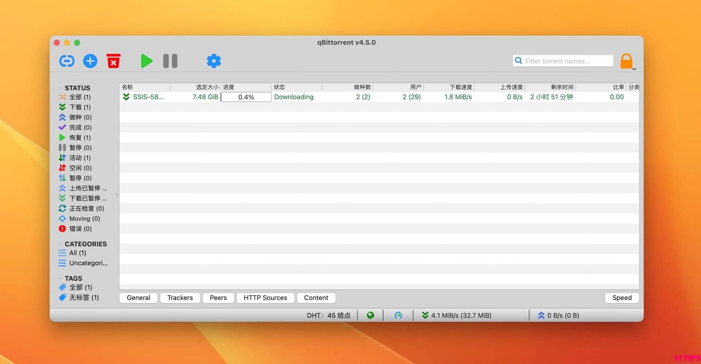The width and height of the screenshot is (701, 364).
Task: Click the green globe connection icon in statusbar
Action: pos(371,315)
